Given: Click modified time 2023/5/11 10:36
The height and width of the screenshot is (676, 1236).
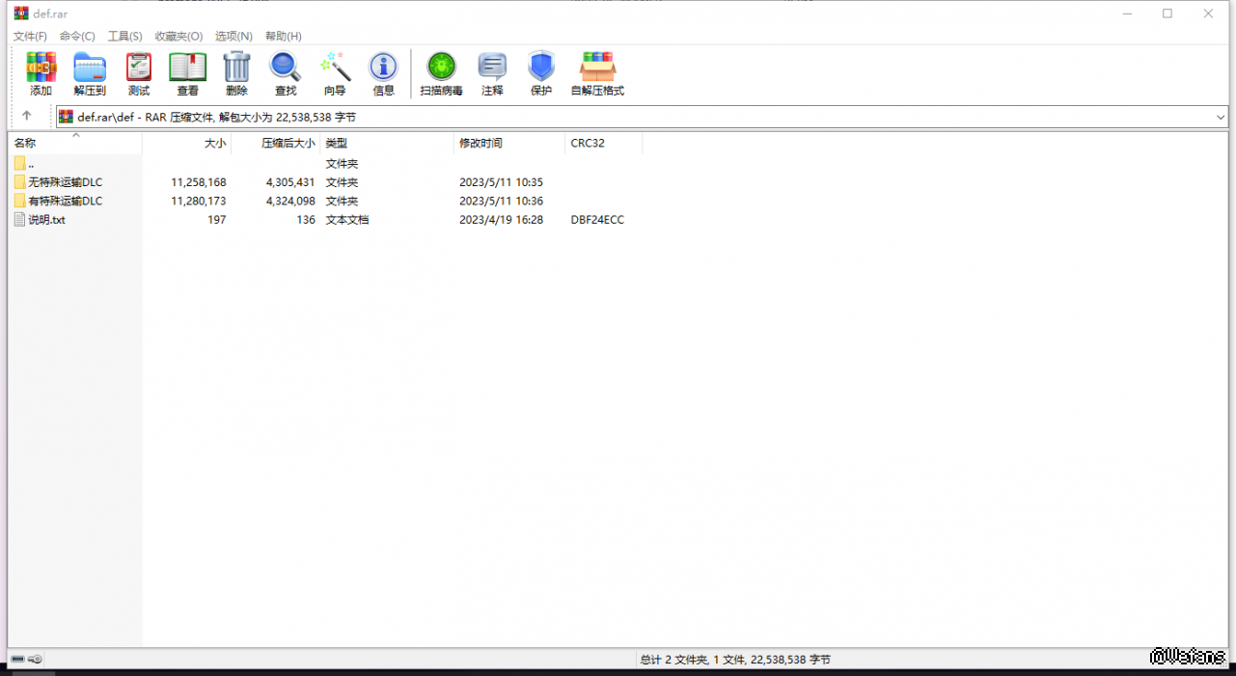Looking at the screenshot, I should 501,201.
